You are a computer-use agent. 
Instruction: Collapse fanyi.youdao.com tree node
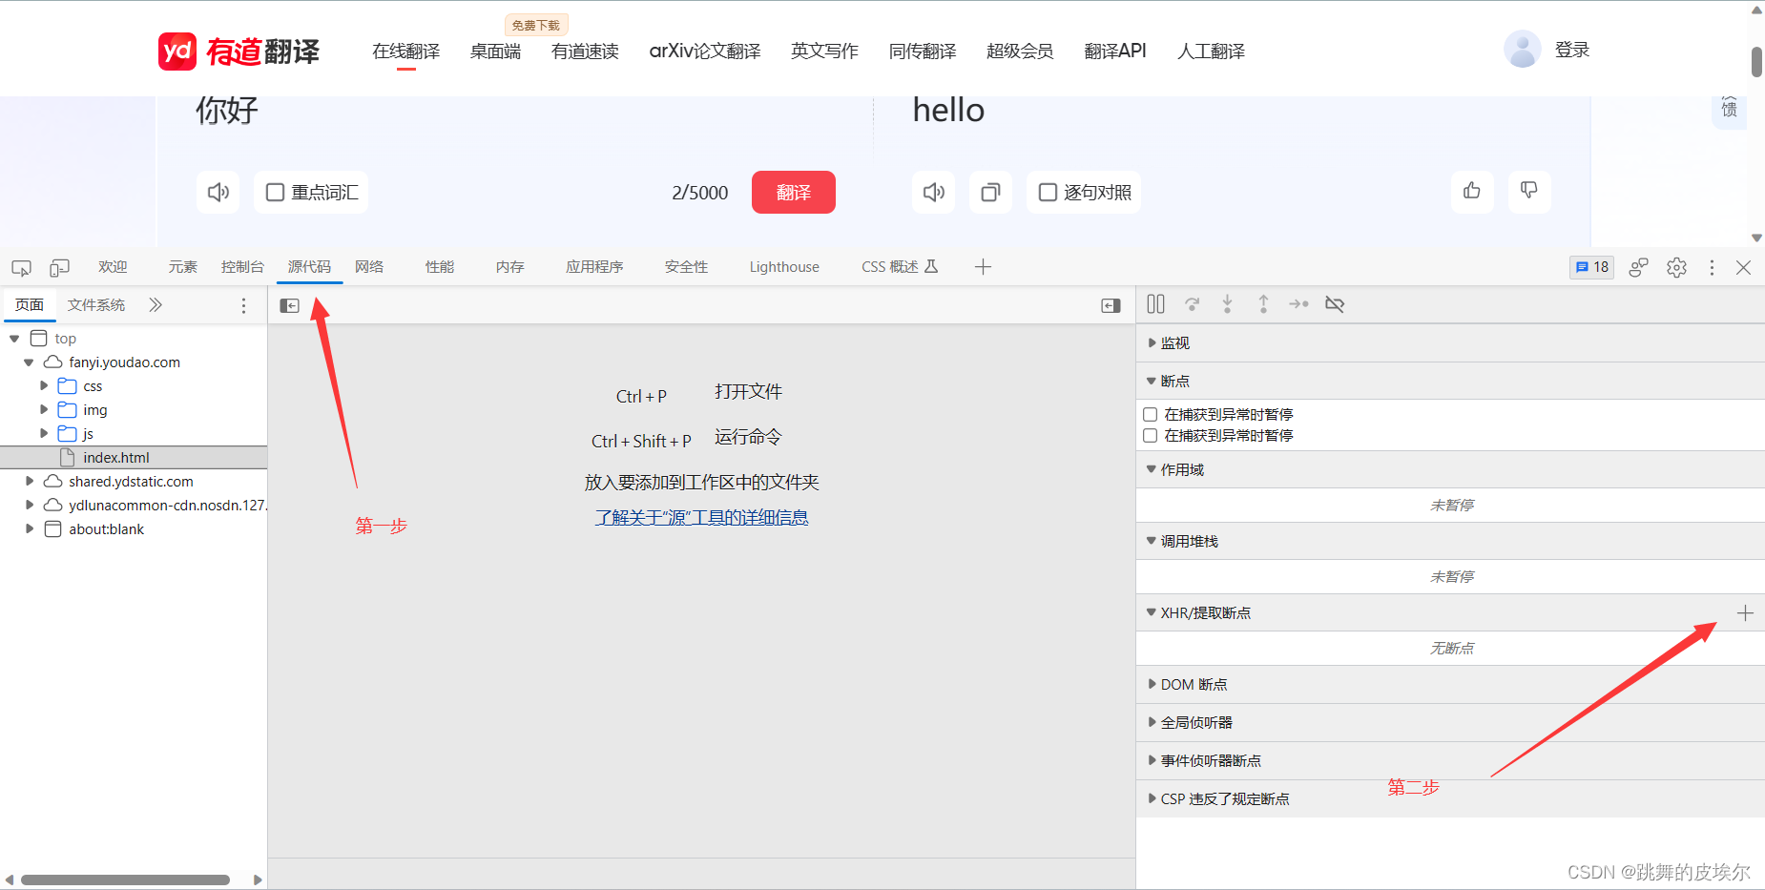29,362
